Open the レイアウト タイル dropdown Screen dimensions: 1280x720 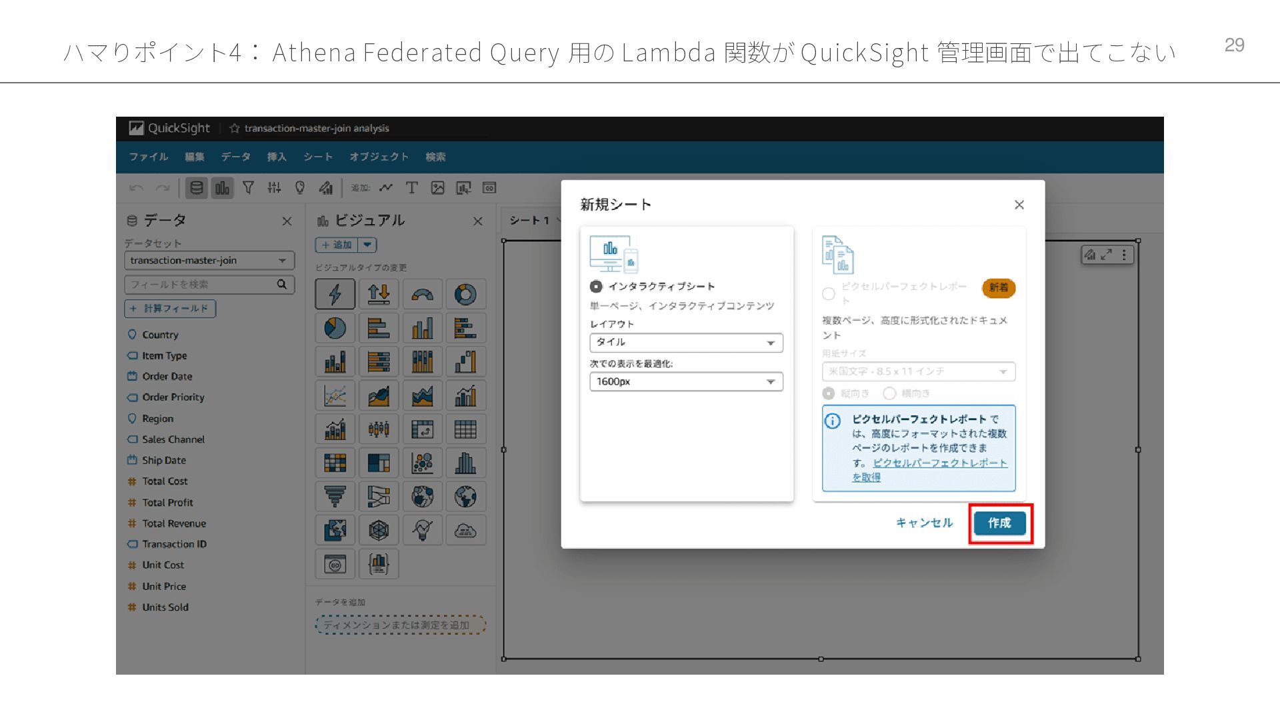click(x=686, y=343)
